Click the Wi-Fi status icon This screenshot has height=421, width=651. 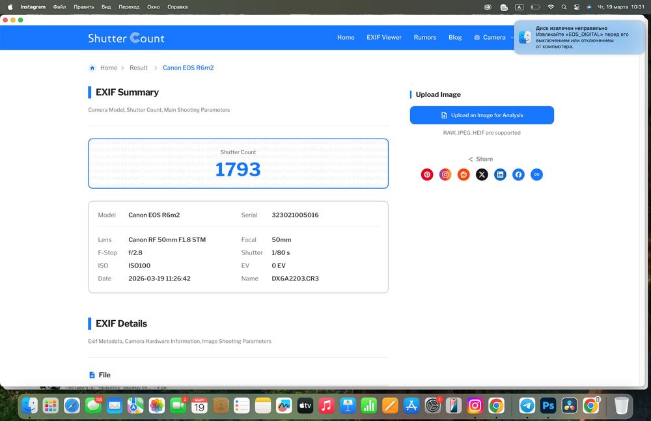551,7
